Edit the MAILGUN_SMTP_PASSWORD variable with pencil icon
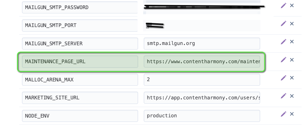Screen dimensions: 305x125 (x=283, y=5)
